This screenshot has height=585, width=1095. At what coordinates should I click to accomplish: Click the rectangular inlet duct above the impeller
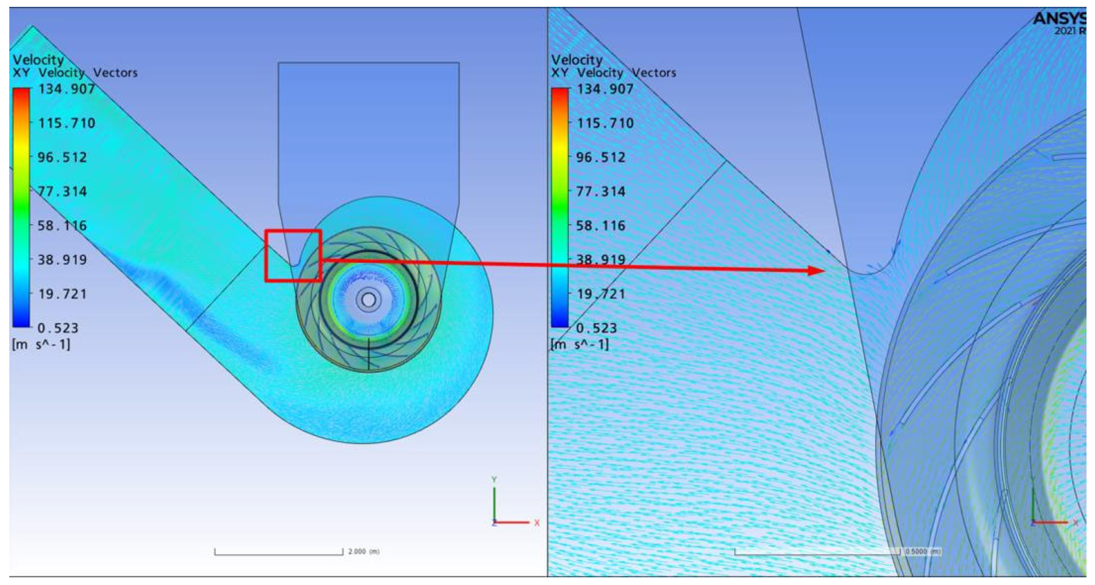[368, 127]
